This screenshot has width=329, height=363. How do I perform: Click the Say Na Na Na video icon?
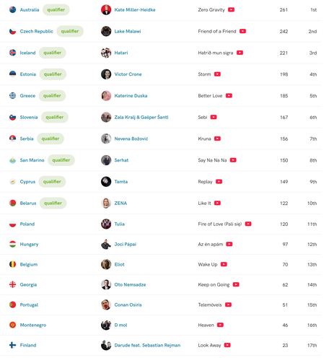(x=233, y=160)
